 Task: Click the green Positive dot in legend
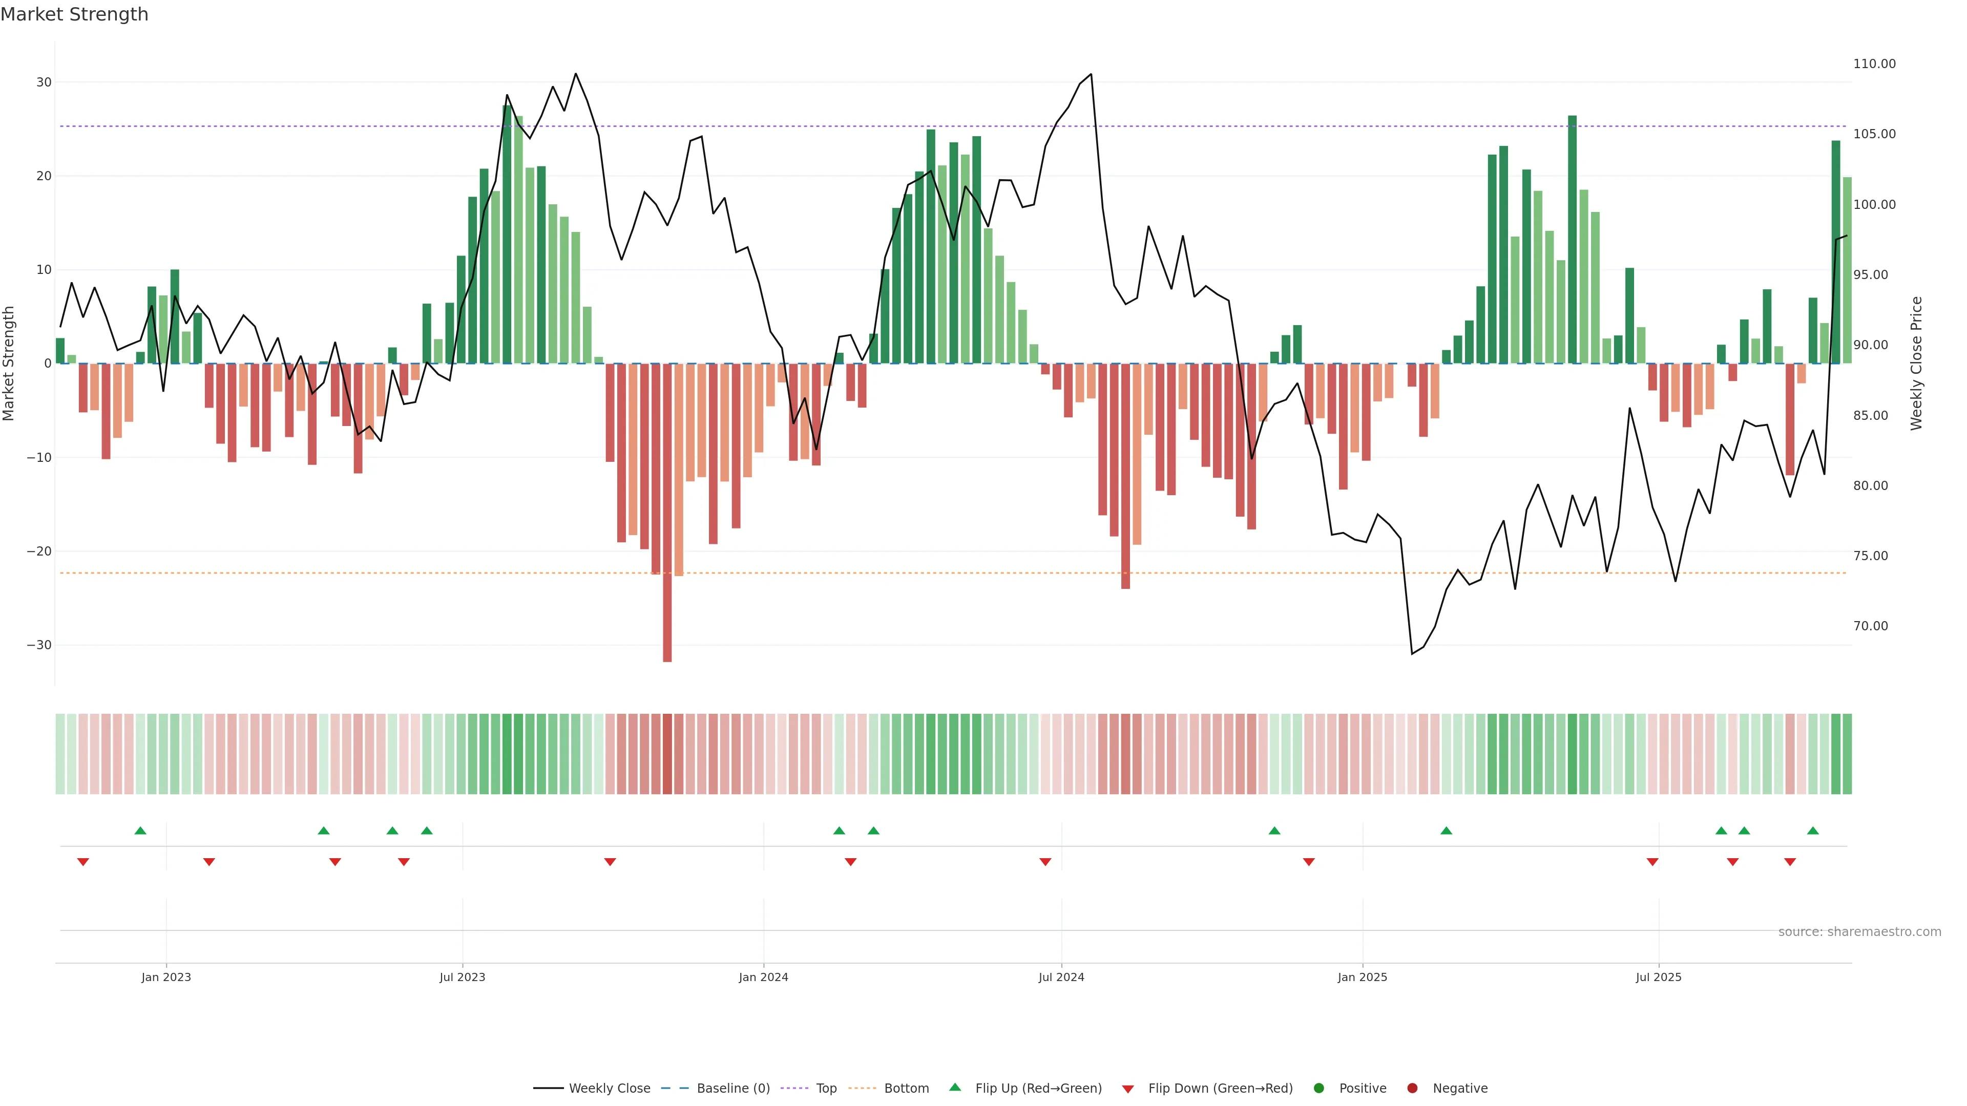point(1319,1088)
